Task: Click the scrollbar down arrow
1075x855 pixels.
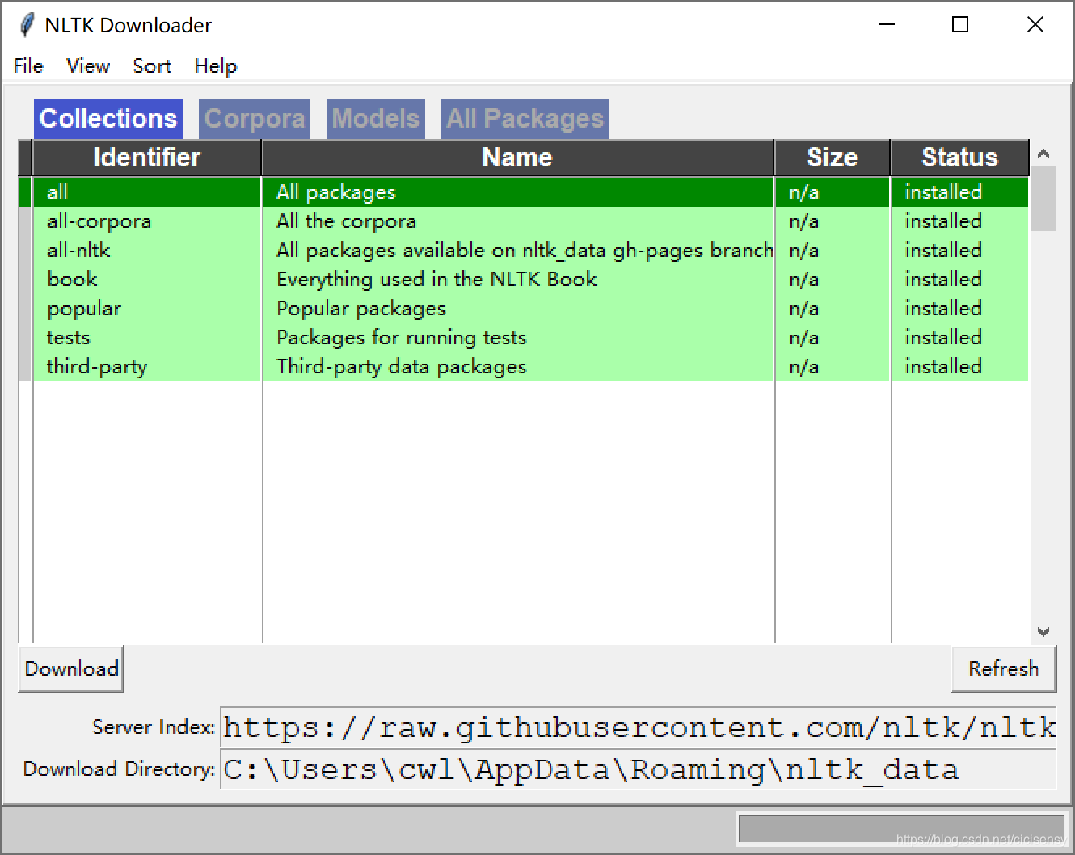Action: point(1043,631)
